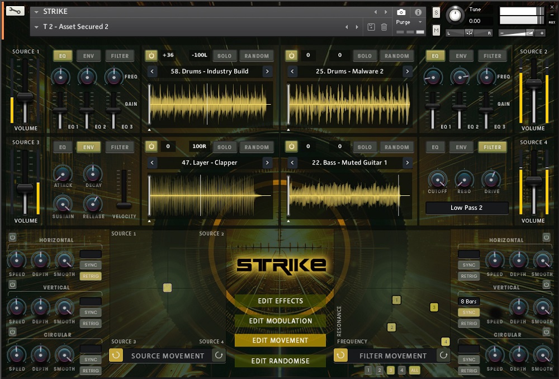Toggle the Solo button for 47. Layer - Clapper

pos(224,147)
